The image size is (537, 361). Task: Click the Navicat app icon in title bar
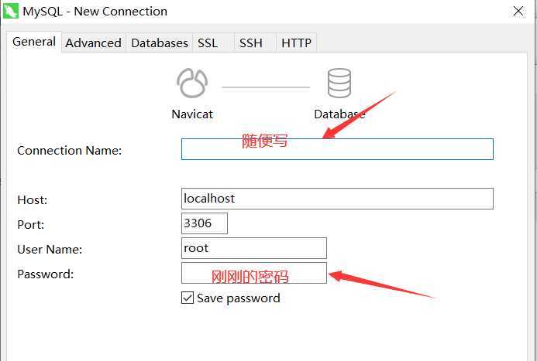coord(11,11)
